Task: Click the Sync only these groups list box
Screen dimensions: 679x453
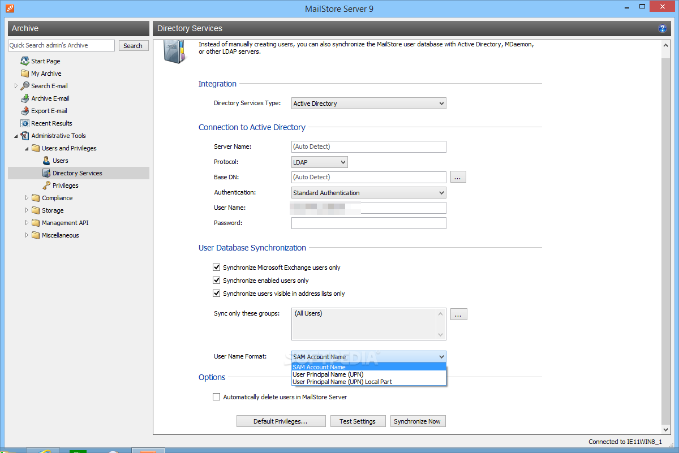Action: click(x=369, y=324)
